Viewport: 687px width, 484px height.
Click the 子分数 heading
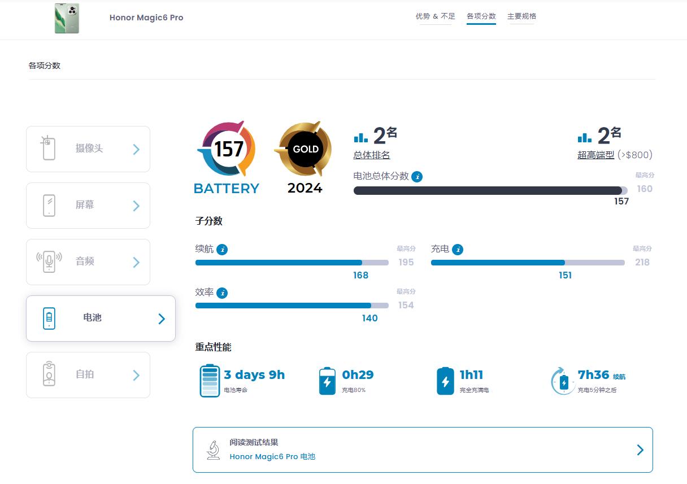pyautogui.click(x=209, y=221)
